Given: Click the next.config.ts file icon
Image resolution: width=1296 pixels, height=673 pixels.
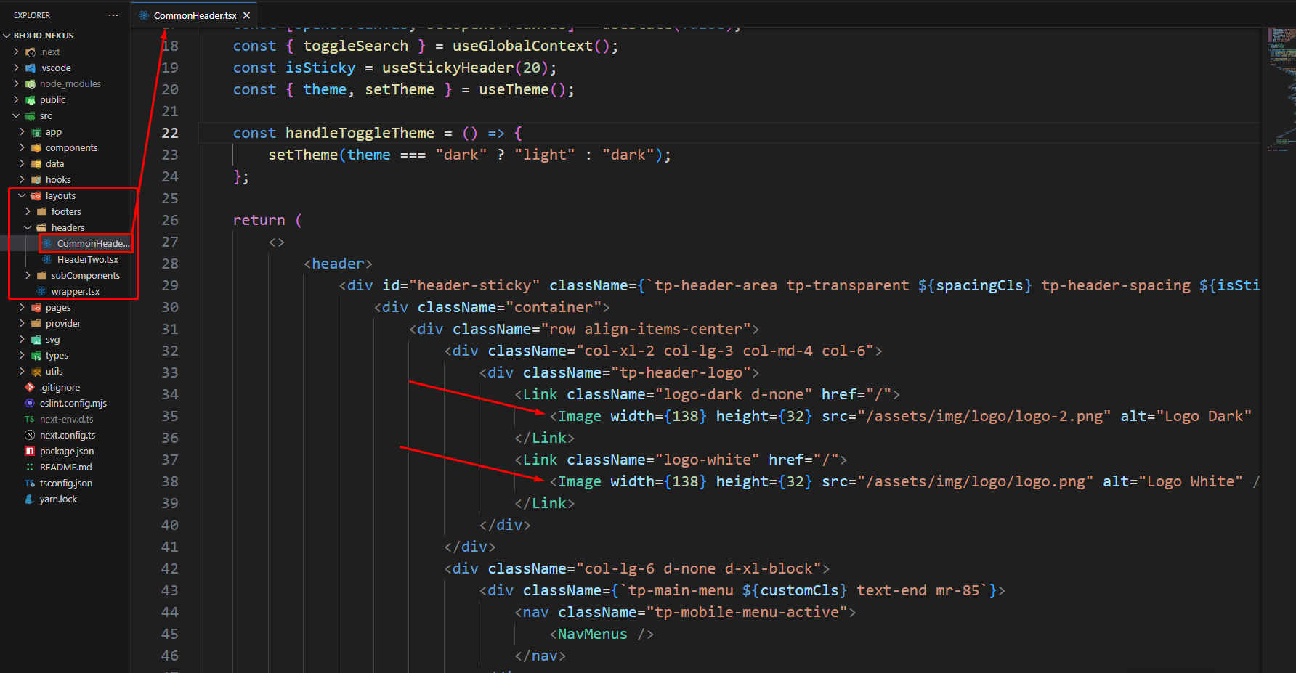Looking at the screenshot, I should 30,436.
